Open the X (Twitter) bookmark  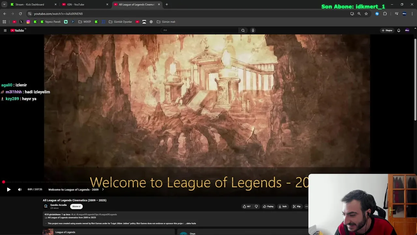[x=21, y=22]
